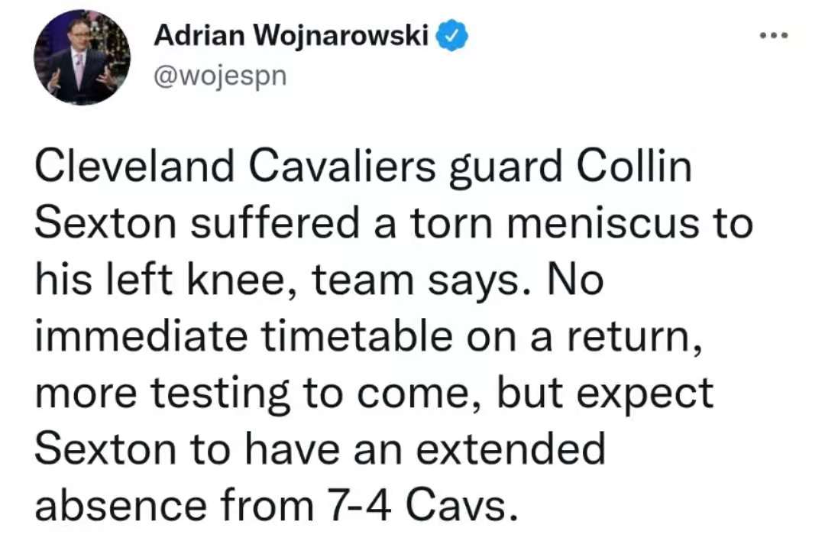Open Adrian Wojnarowski's profile picture
Screen dimensions: 825x554
tap(82, 57)
